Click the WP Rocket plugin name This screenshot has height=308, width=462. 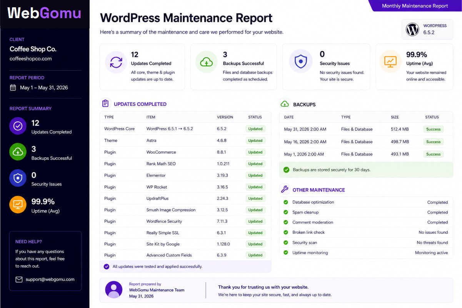click(157, 187)
